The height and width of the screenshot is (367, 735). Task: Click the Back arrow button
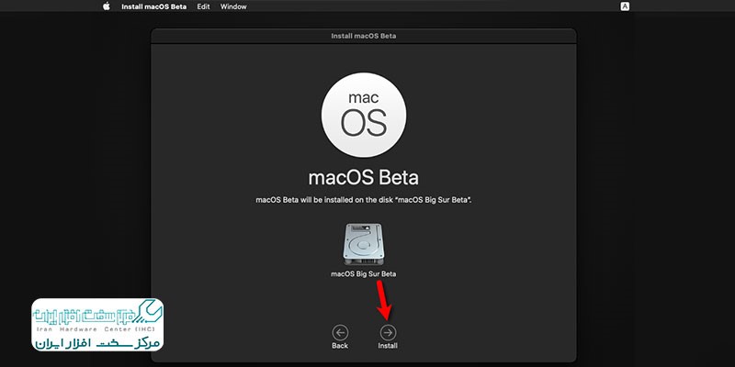[340, 333]
